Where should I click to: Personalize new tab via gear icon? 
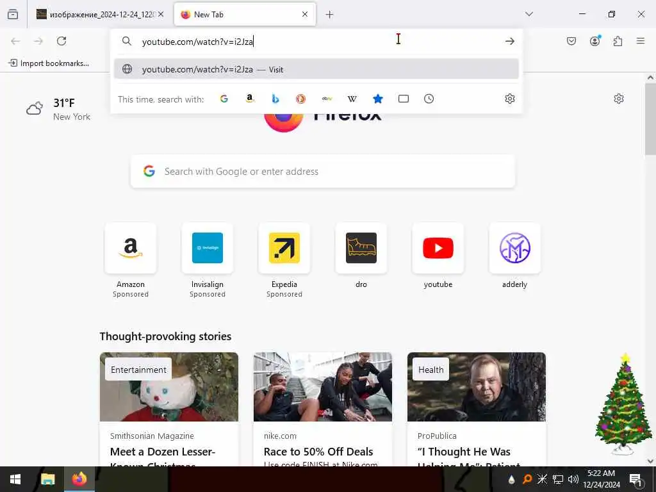tap(619, 98)
